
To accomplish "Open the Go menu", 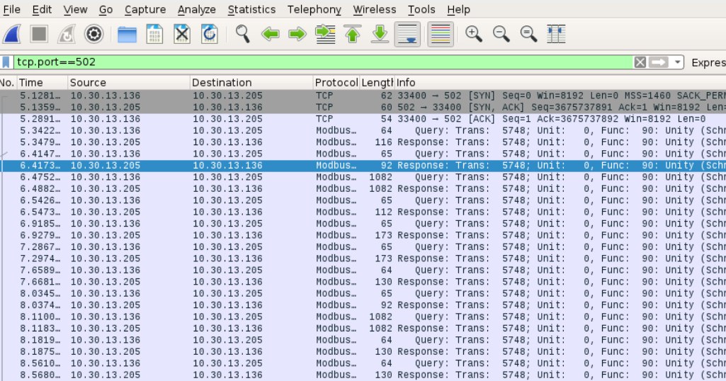I will point(106,9).
